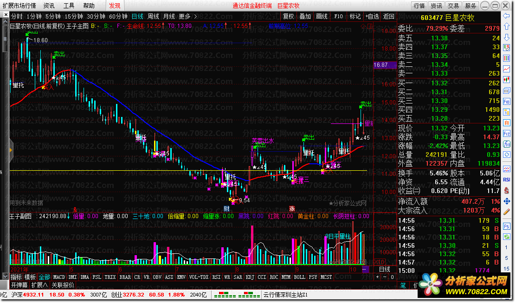
Task: Select the VOL-TDX indicator tab
Action: coord(199,277)
